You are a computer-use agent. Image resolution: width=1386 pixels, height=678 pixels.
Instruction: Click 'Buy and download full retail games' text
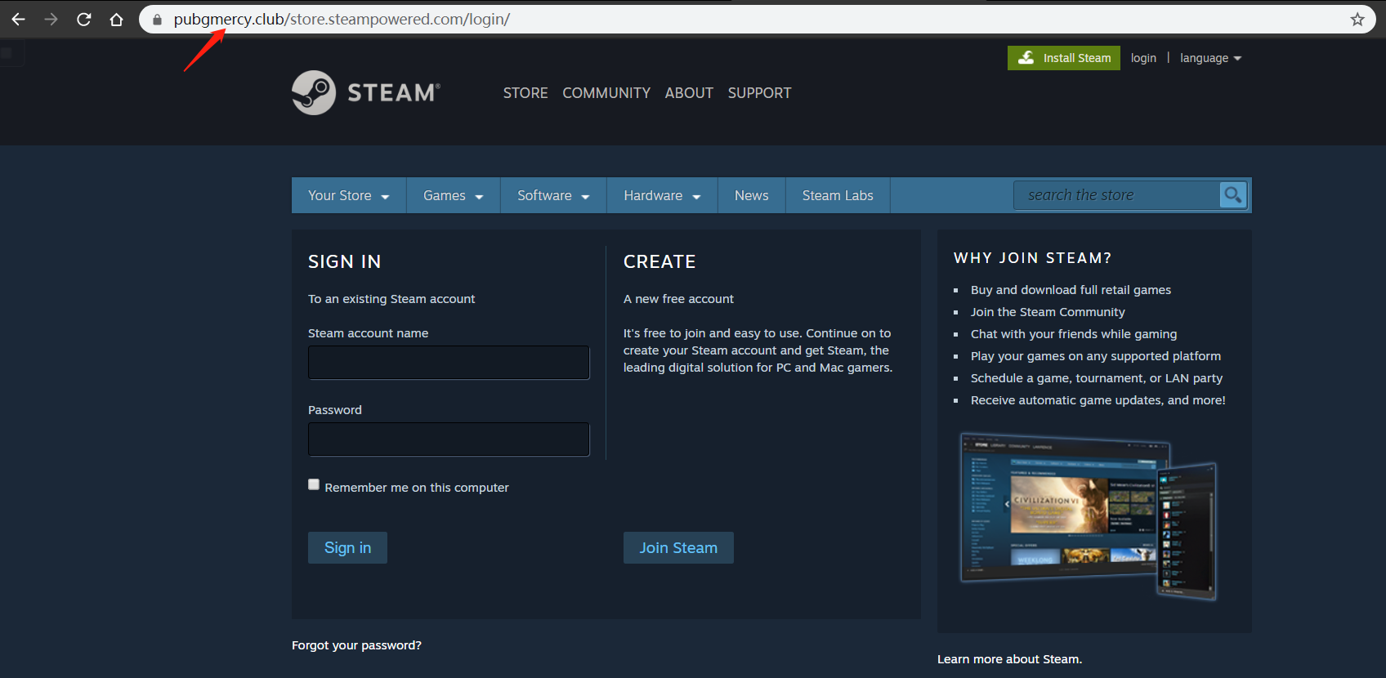click(x=1071, y=290)
